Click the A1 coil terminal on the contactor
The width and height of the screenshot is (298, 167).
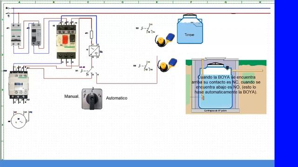28,68
